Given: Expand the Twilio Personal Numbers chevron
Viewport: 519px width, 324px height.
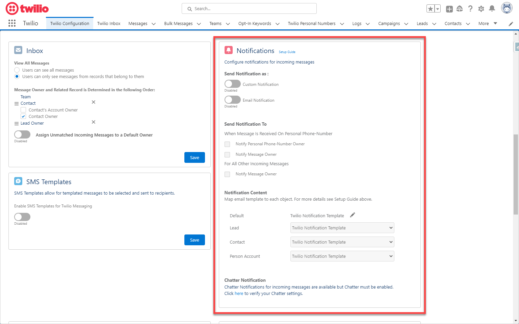Looking at the screenshot, I should tap(342, 24).
